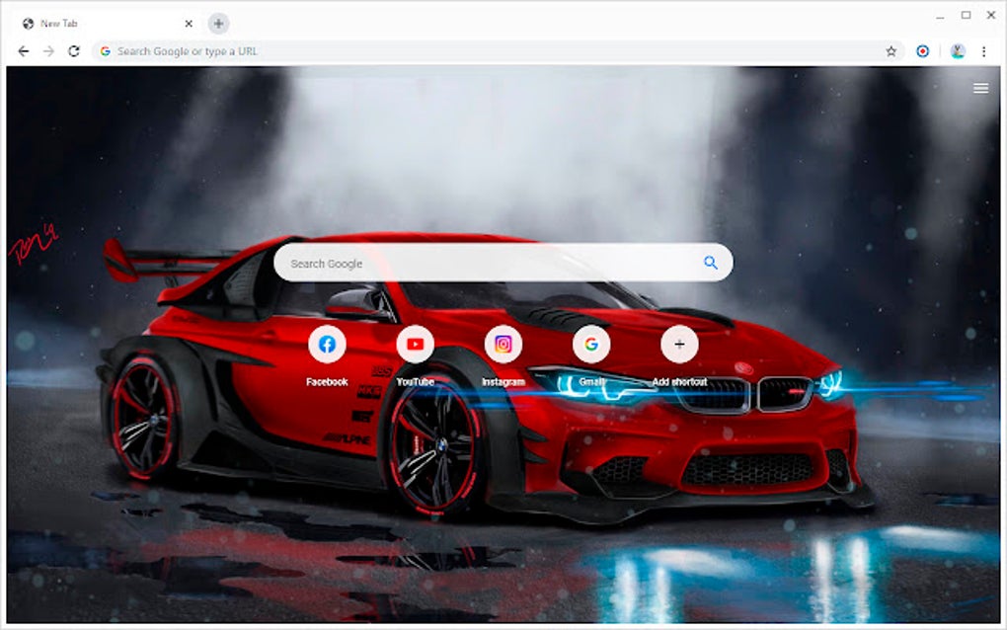This screenshot has width=1007, height=630.
Task: Open the profile avatar menu
Action: tap(957, 51)
